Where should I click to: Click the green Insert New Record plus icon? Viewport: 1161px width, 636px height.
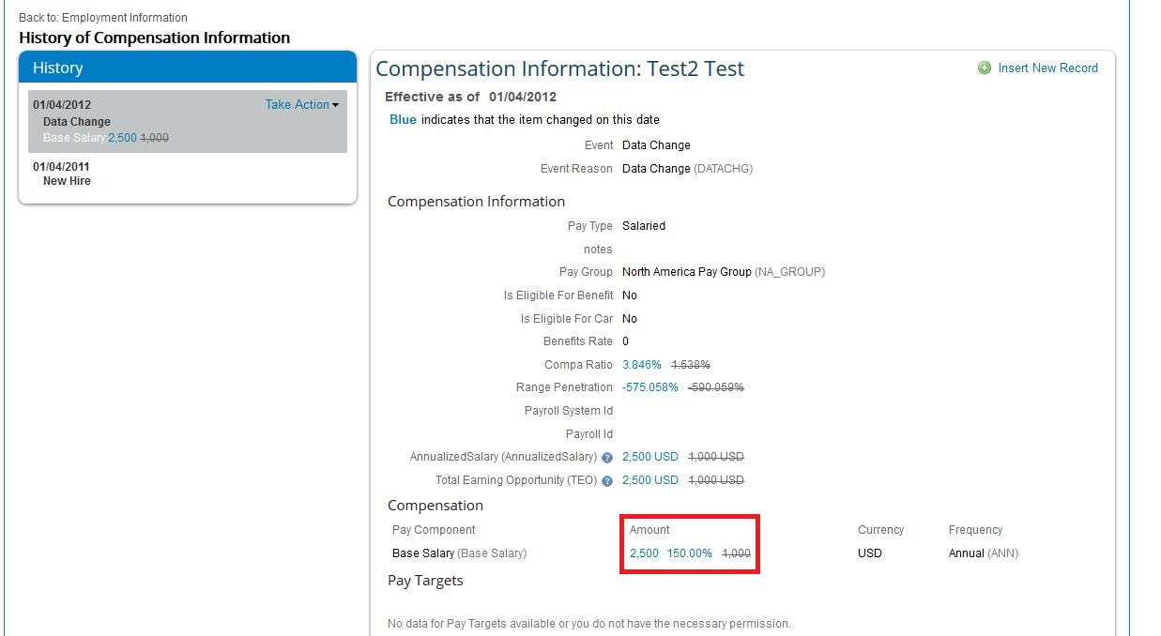click(x=985, y=68)
